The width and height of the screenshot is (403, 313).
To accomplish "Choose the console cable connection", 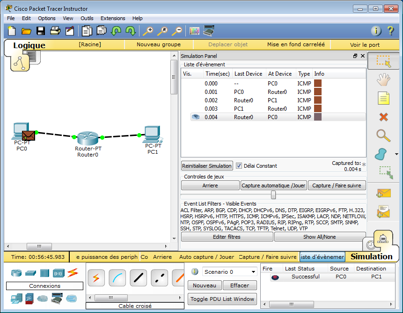I will click(117, 278).
